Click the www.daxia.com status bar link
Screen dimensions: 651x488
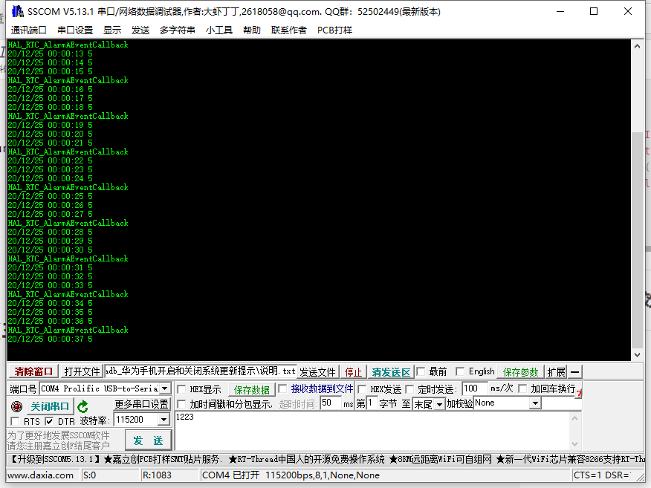pyautogui.click(x=41, y=475)
